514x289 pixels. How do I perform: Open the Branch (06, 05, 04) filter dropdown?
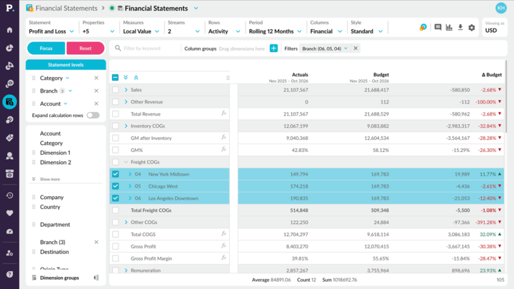(325, 49)
